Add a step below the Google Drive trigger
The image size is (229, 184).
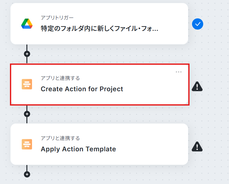(x=27, y=54)
